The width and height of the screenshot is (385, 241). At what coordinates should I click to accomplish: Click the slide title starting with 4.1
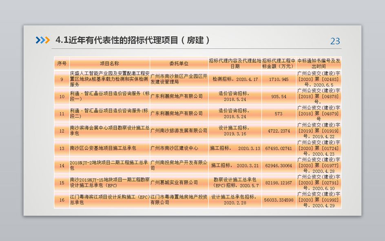(133, 40)
